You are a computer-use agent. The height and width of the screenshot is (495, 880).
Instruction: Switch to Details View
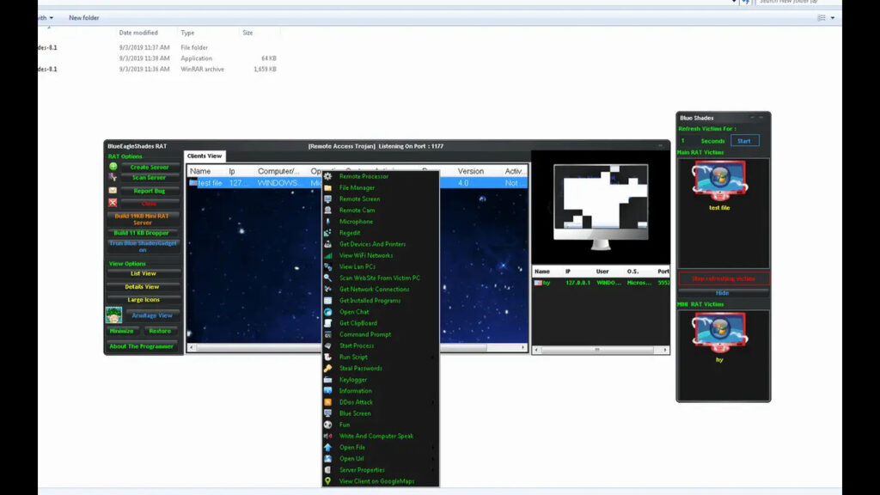[x=143, y=287]
